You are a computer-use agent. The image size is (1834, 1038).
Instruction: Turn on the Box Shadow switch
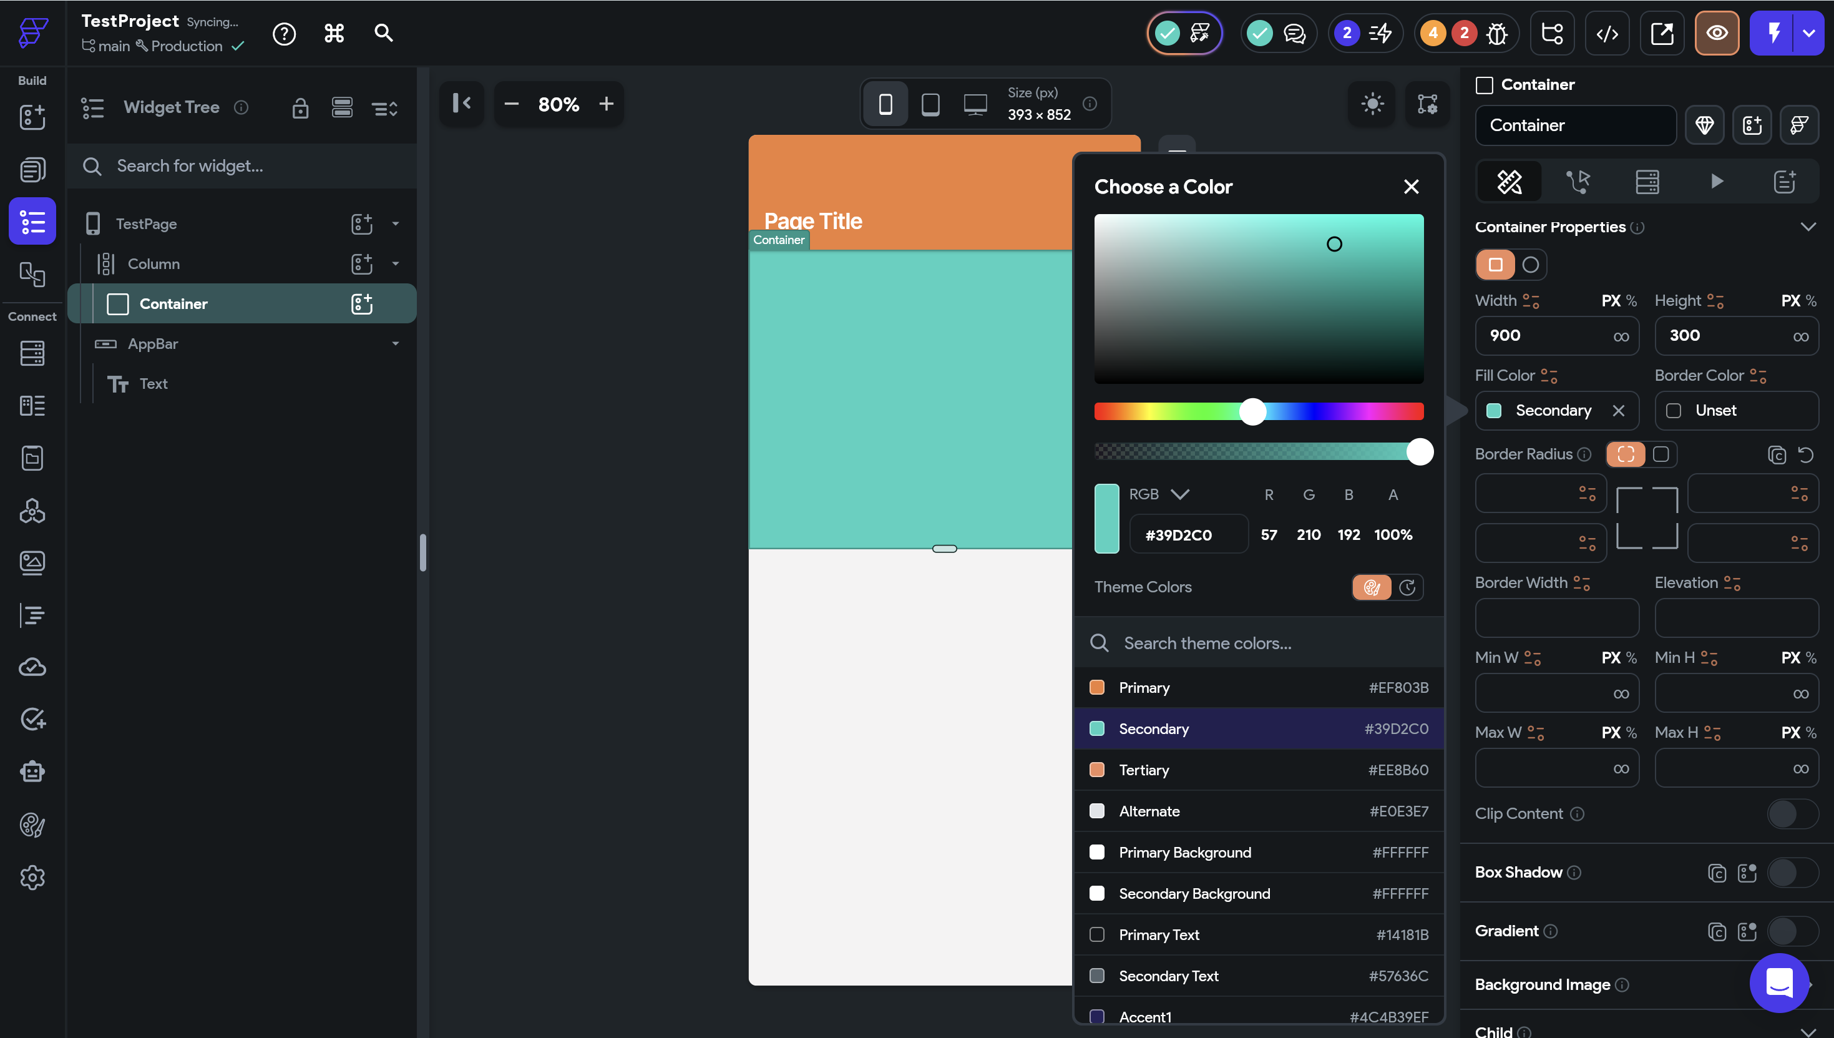coord(1792,873)
